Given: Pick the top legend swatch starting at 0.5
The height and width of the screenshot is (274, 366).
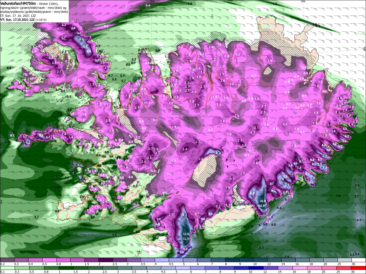Looking at the screenshot, I should (49, 260).
